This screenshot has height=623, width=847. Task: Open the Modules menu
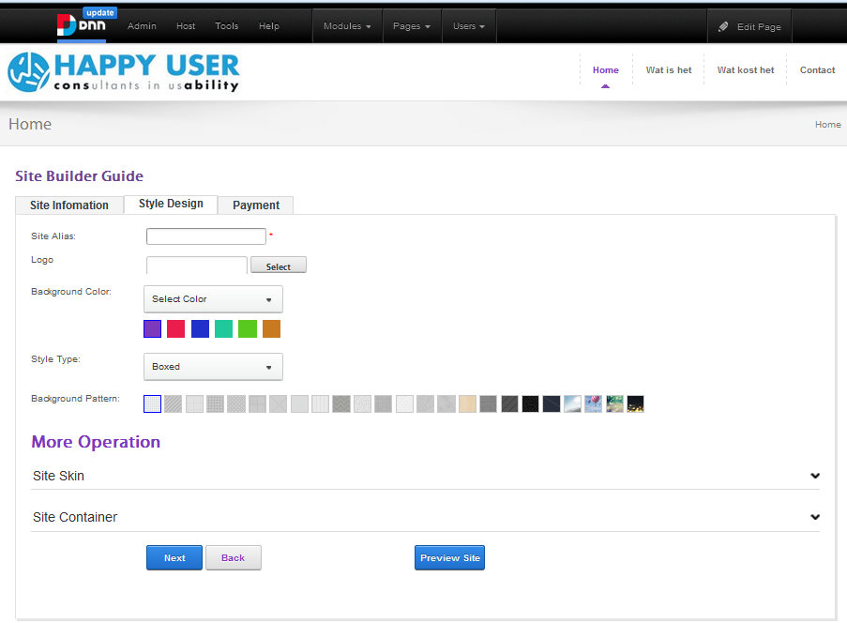[347, 26]
